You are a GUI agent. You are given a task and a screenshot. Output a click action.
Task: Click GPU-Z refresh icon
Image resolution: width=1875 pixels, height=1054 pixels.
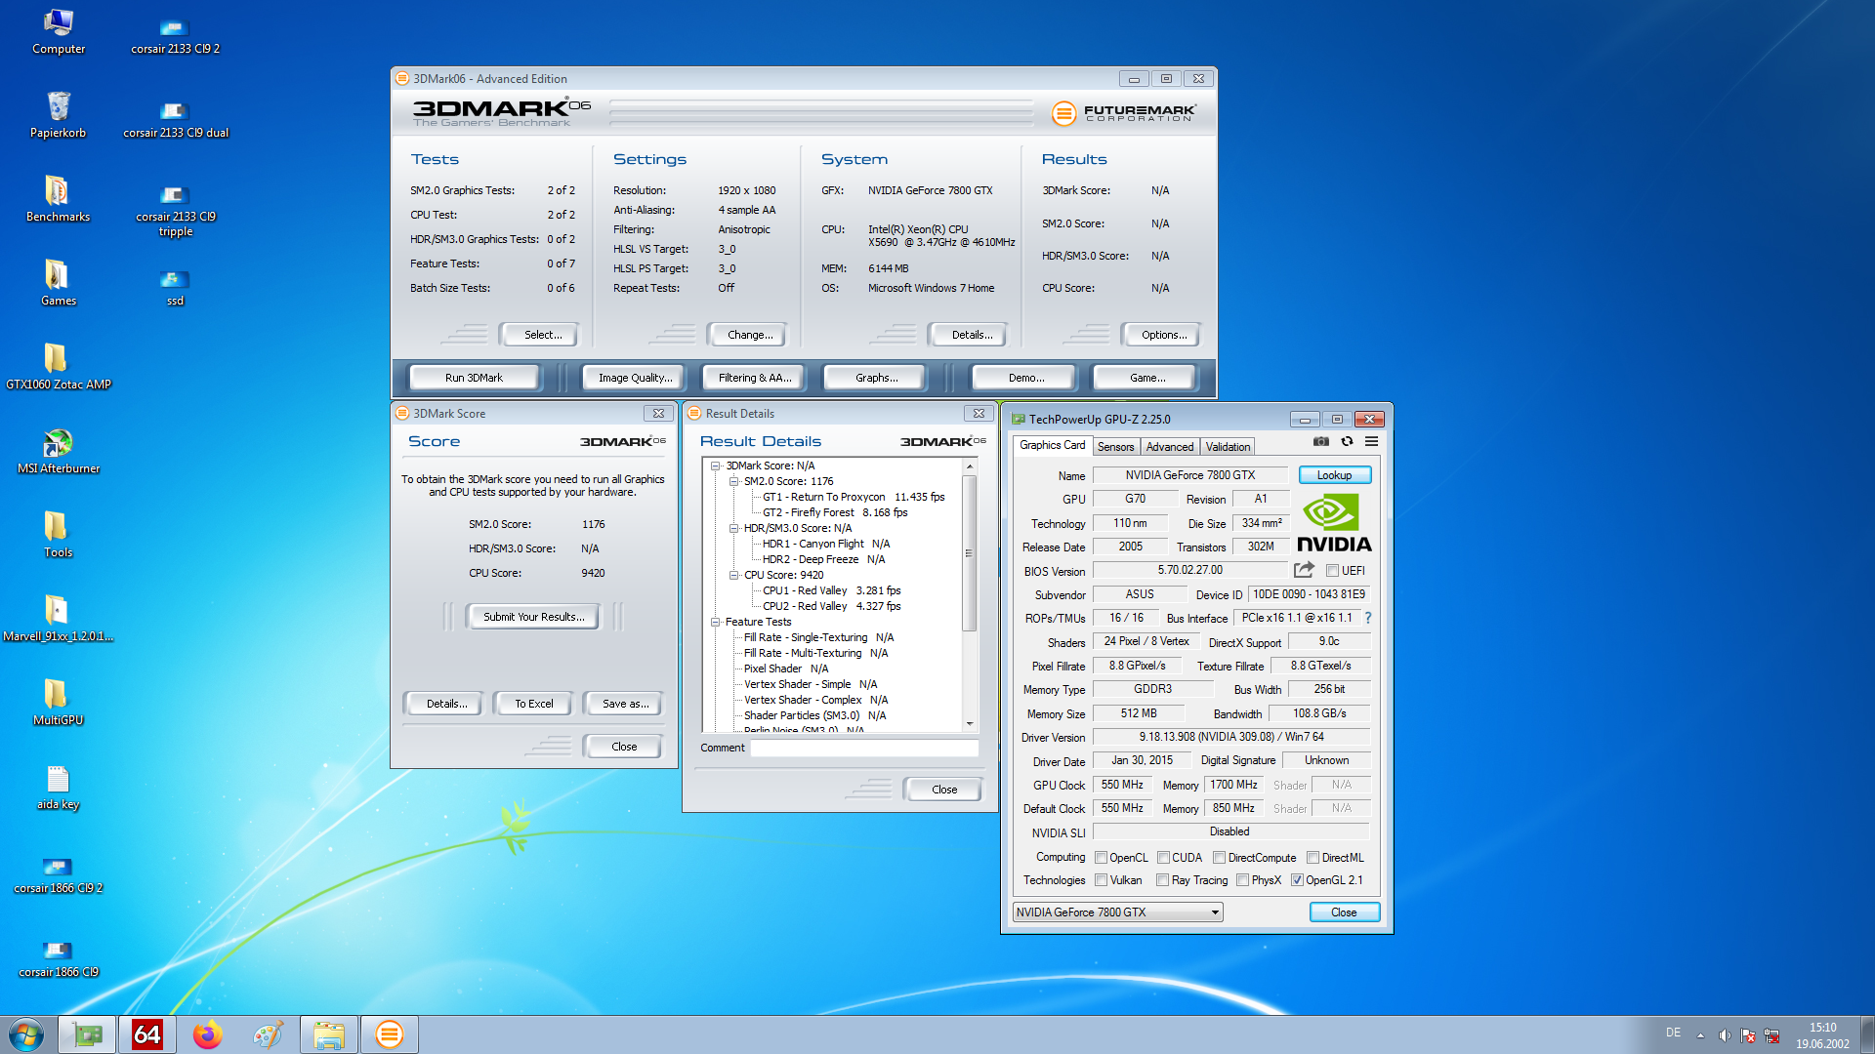[x=1347, y=442]
